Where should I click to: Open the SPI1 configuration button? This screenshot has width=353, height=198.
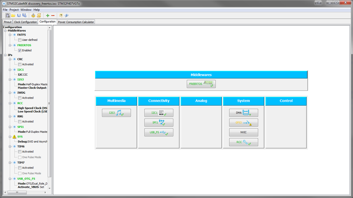pos(159,123)
